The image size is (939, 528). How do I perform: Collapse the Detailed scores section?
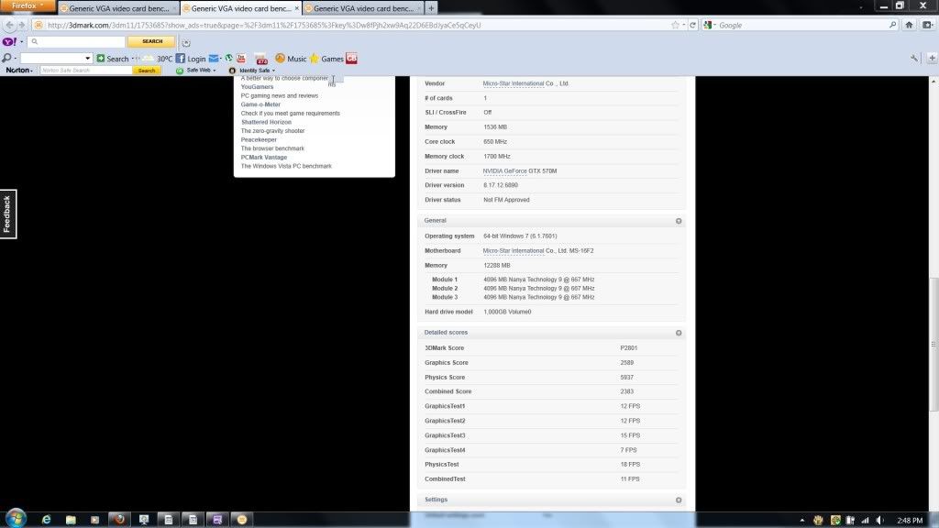679,333
